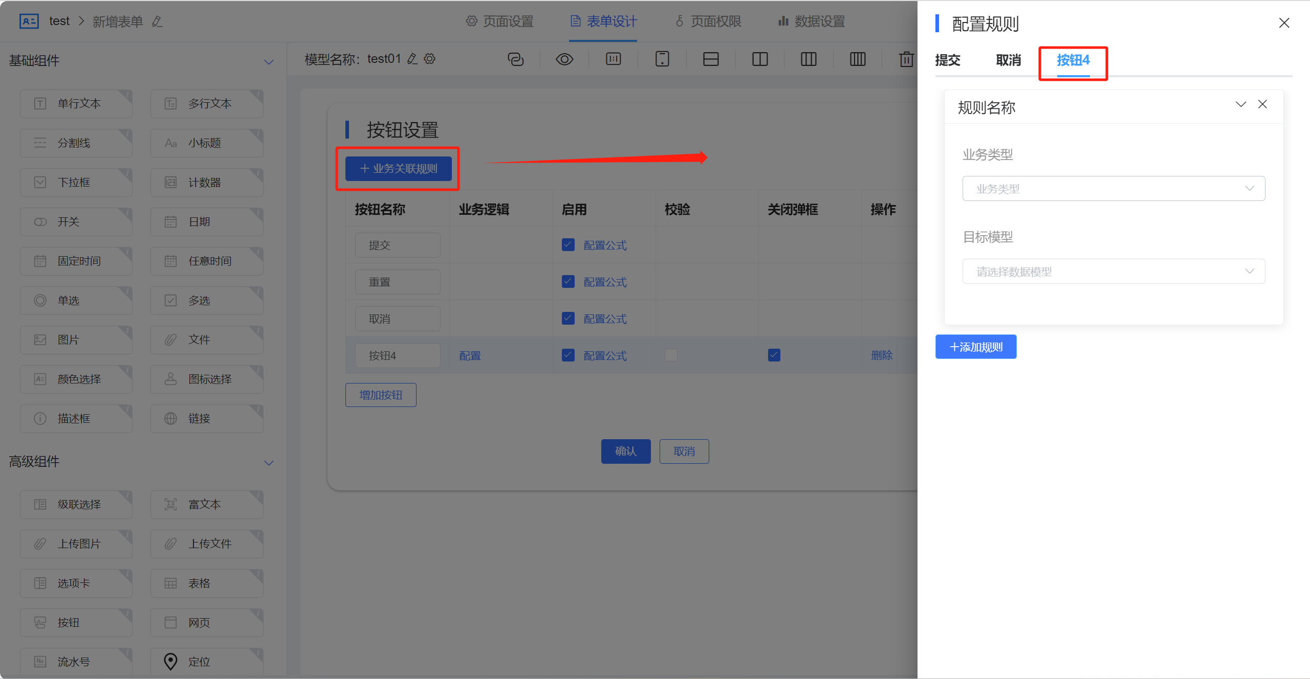
Task: Uncheck 配置公式 for the 提交 button
Action: 567,244
